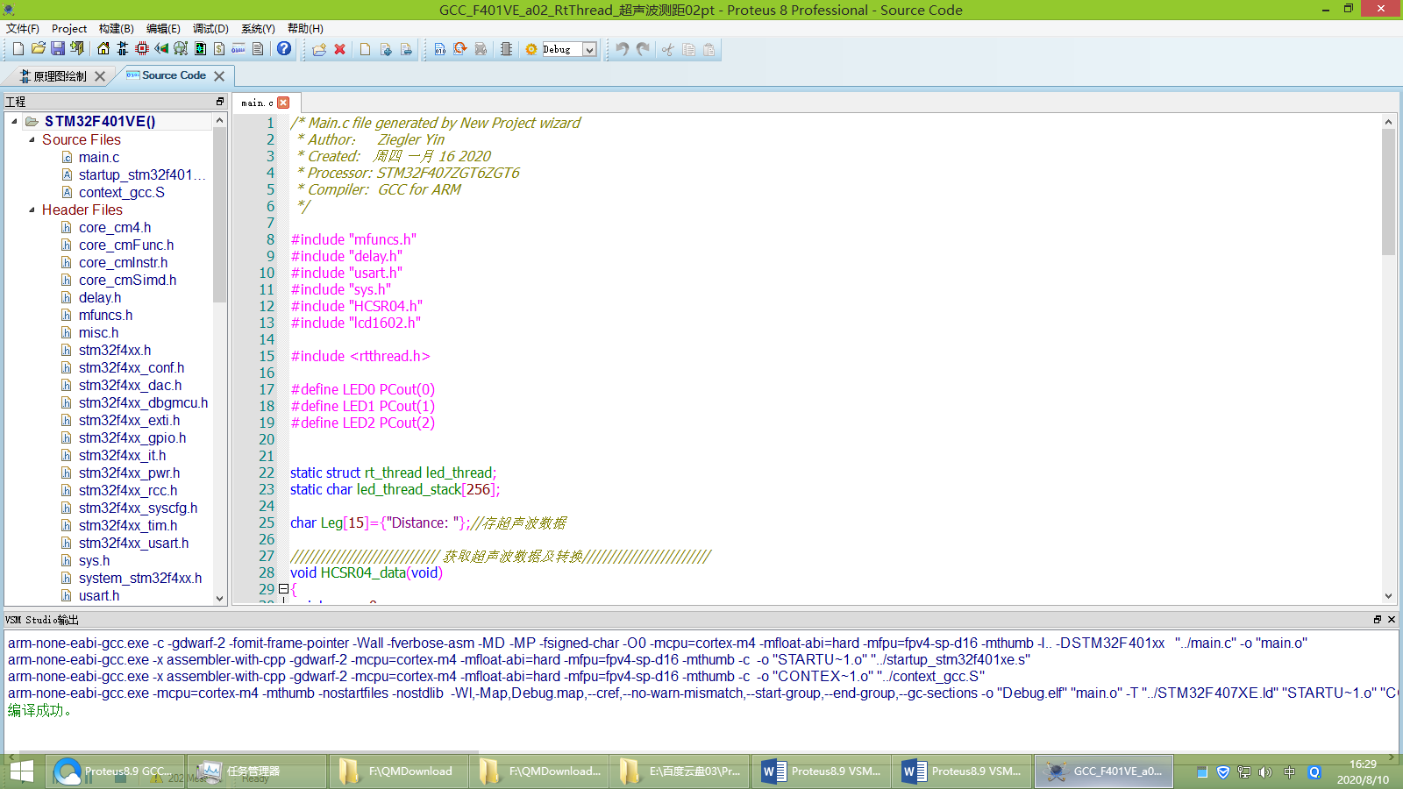Viewport: 1403px width, 789px height.
Task: Click the Redo arrow icon
Action: [x=644, y=49]
